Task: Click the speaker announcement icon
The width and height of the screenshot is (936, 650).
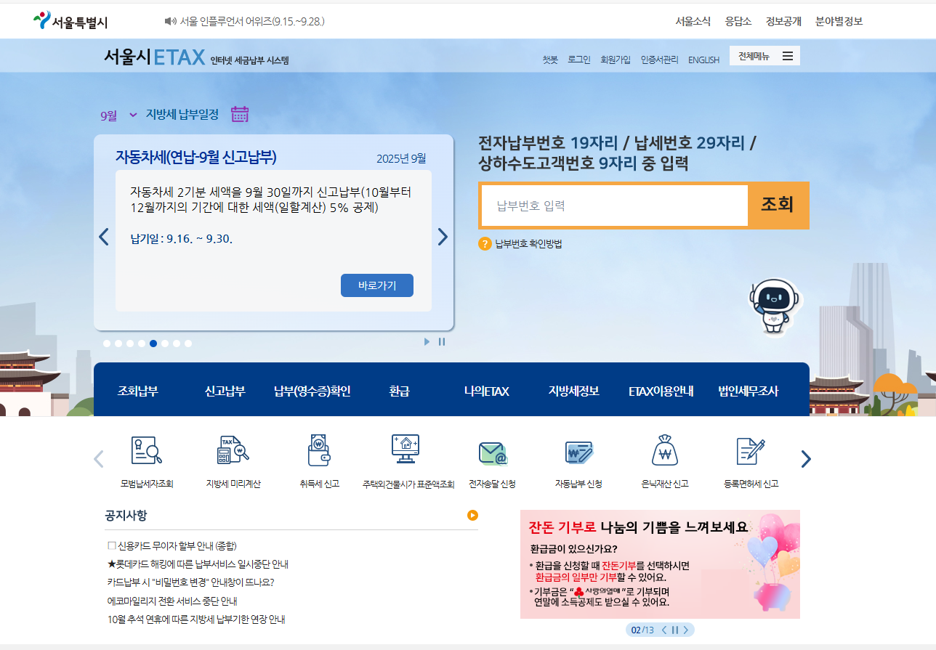Action: click(x=170, y=21)
